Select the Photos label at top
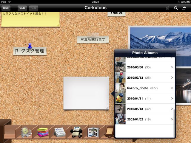This screenshot has width=191, height=143. point(117,14)
